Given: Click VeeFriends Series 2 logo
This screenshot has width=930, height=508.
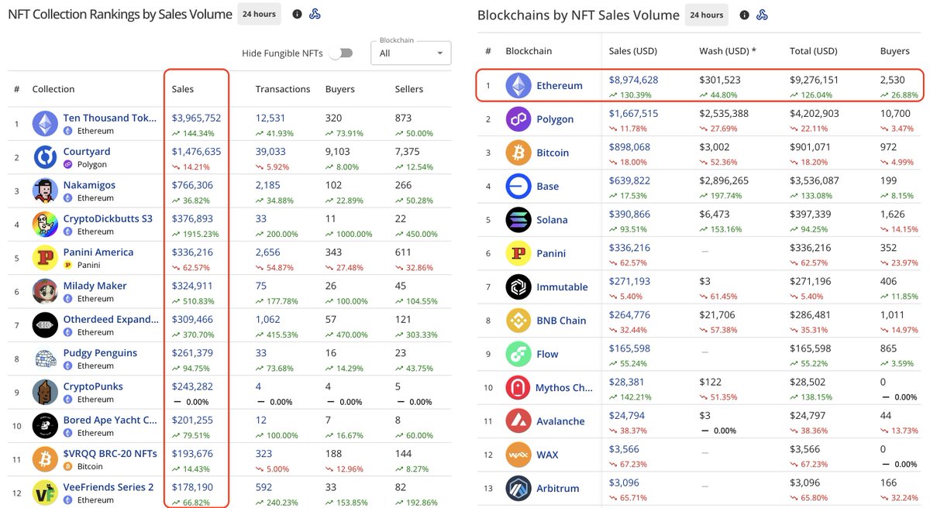Looking at the screenshot, I should pyautogui.click(x=45, y=493).
